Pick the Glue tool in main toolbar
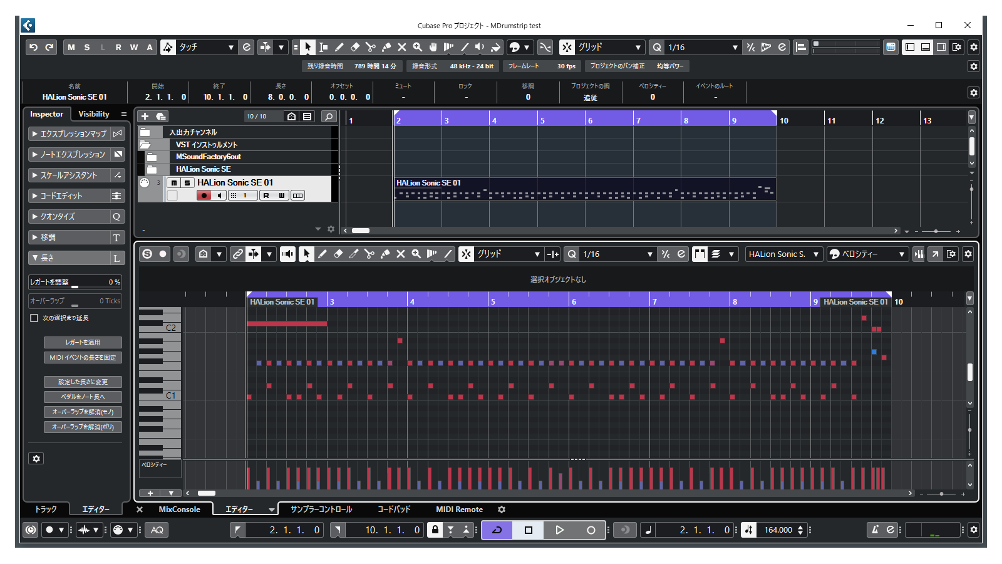 386,47
